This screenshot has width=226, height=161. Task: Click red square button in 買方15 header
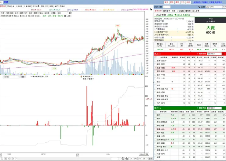(223, 54)
